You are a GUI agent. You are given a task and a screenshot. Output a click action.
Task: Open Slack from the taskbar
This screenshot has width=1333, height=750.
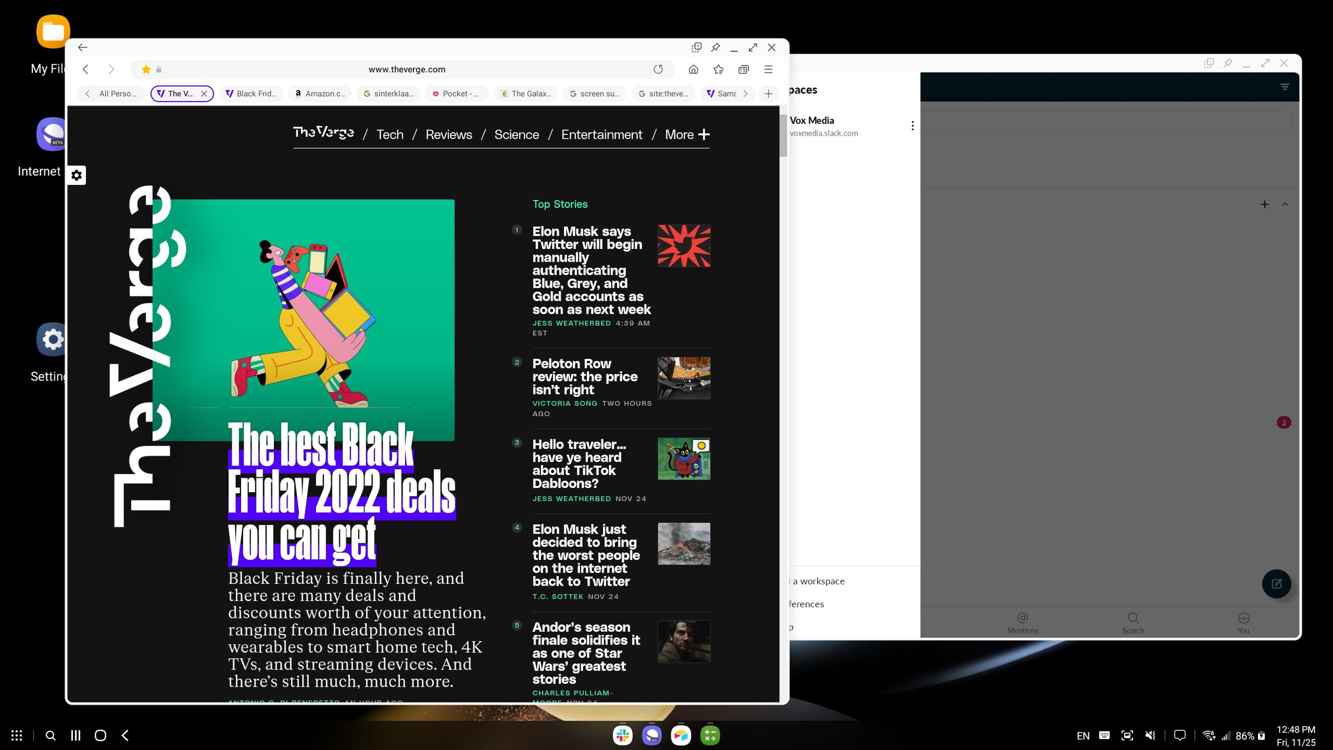pyautogui.click(x=623, y=736)
